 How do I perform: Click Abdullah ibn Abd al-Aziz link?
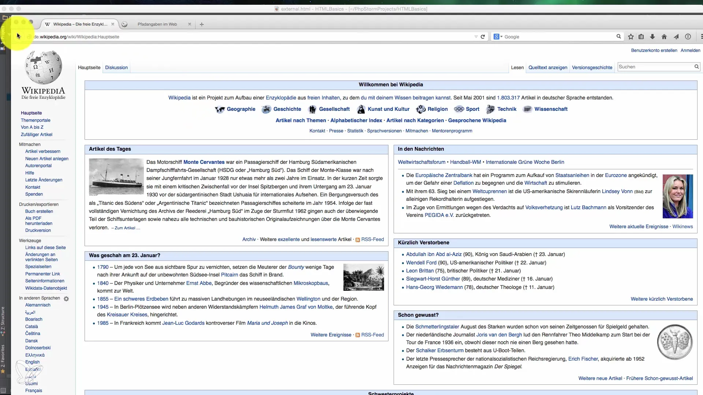tap(434, 254)
